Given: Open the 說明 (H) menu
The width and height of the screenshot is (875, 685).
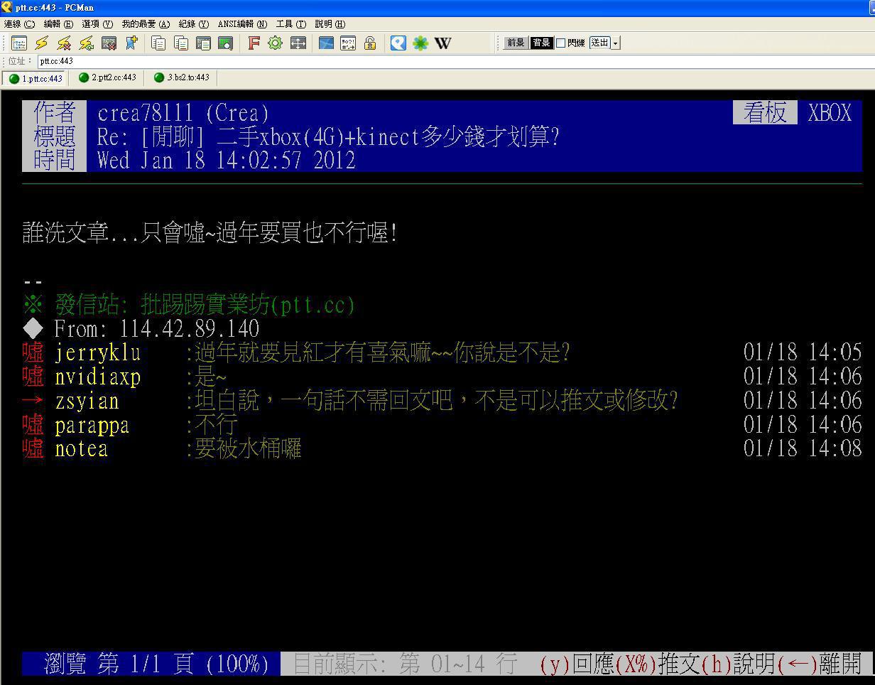Looking at the screenshot, I should [x=330, y=24].
